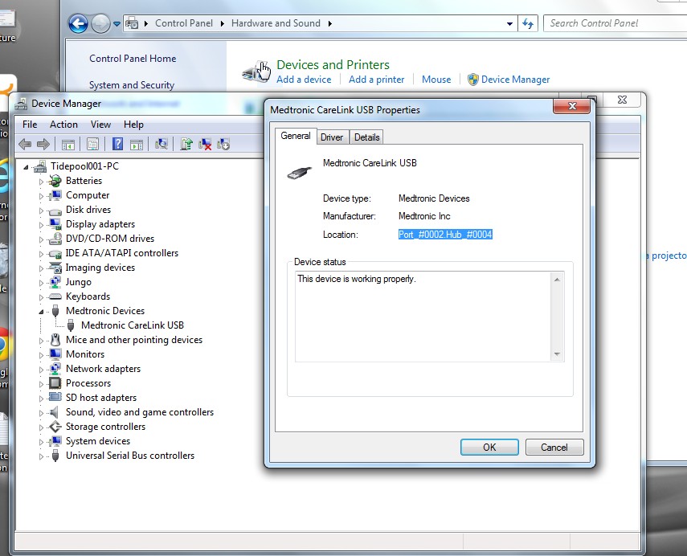Open the address bar history dropdown
The width and height of the screenshot is (687, 556).
pos(509,23)
